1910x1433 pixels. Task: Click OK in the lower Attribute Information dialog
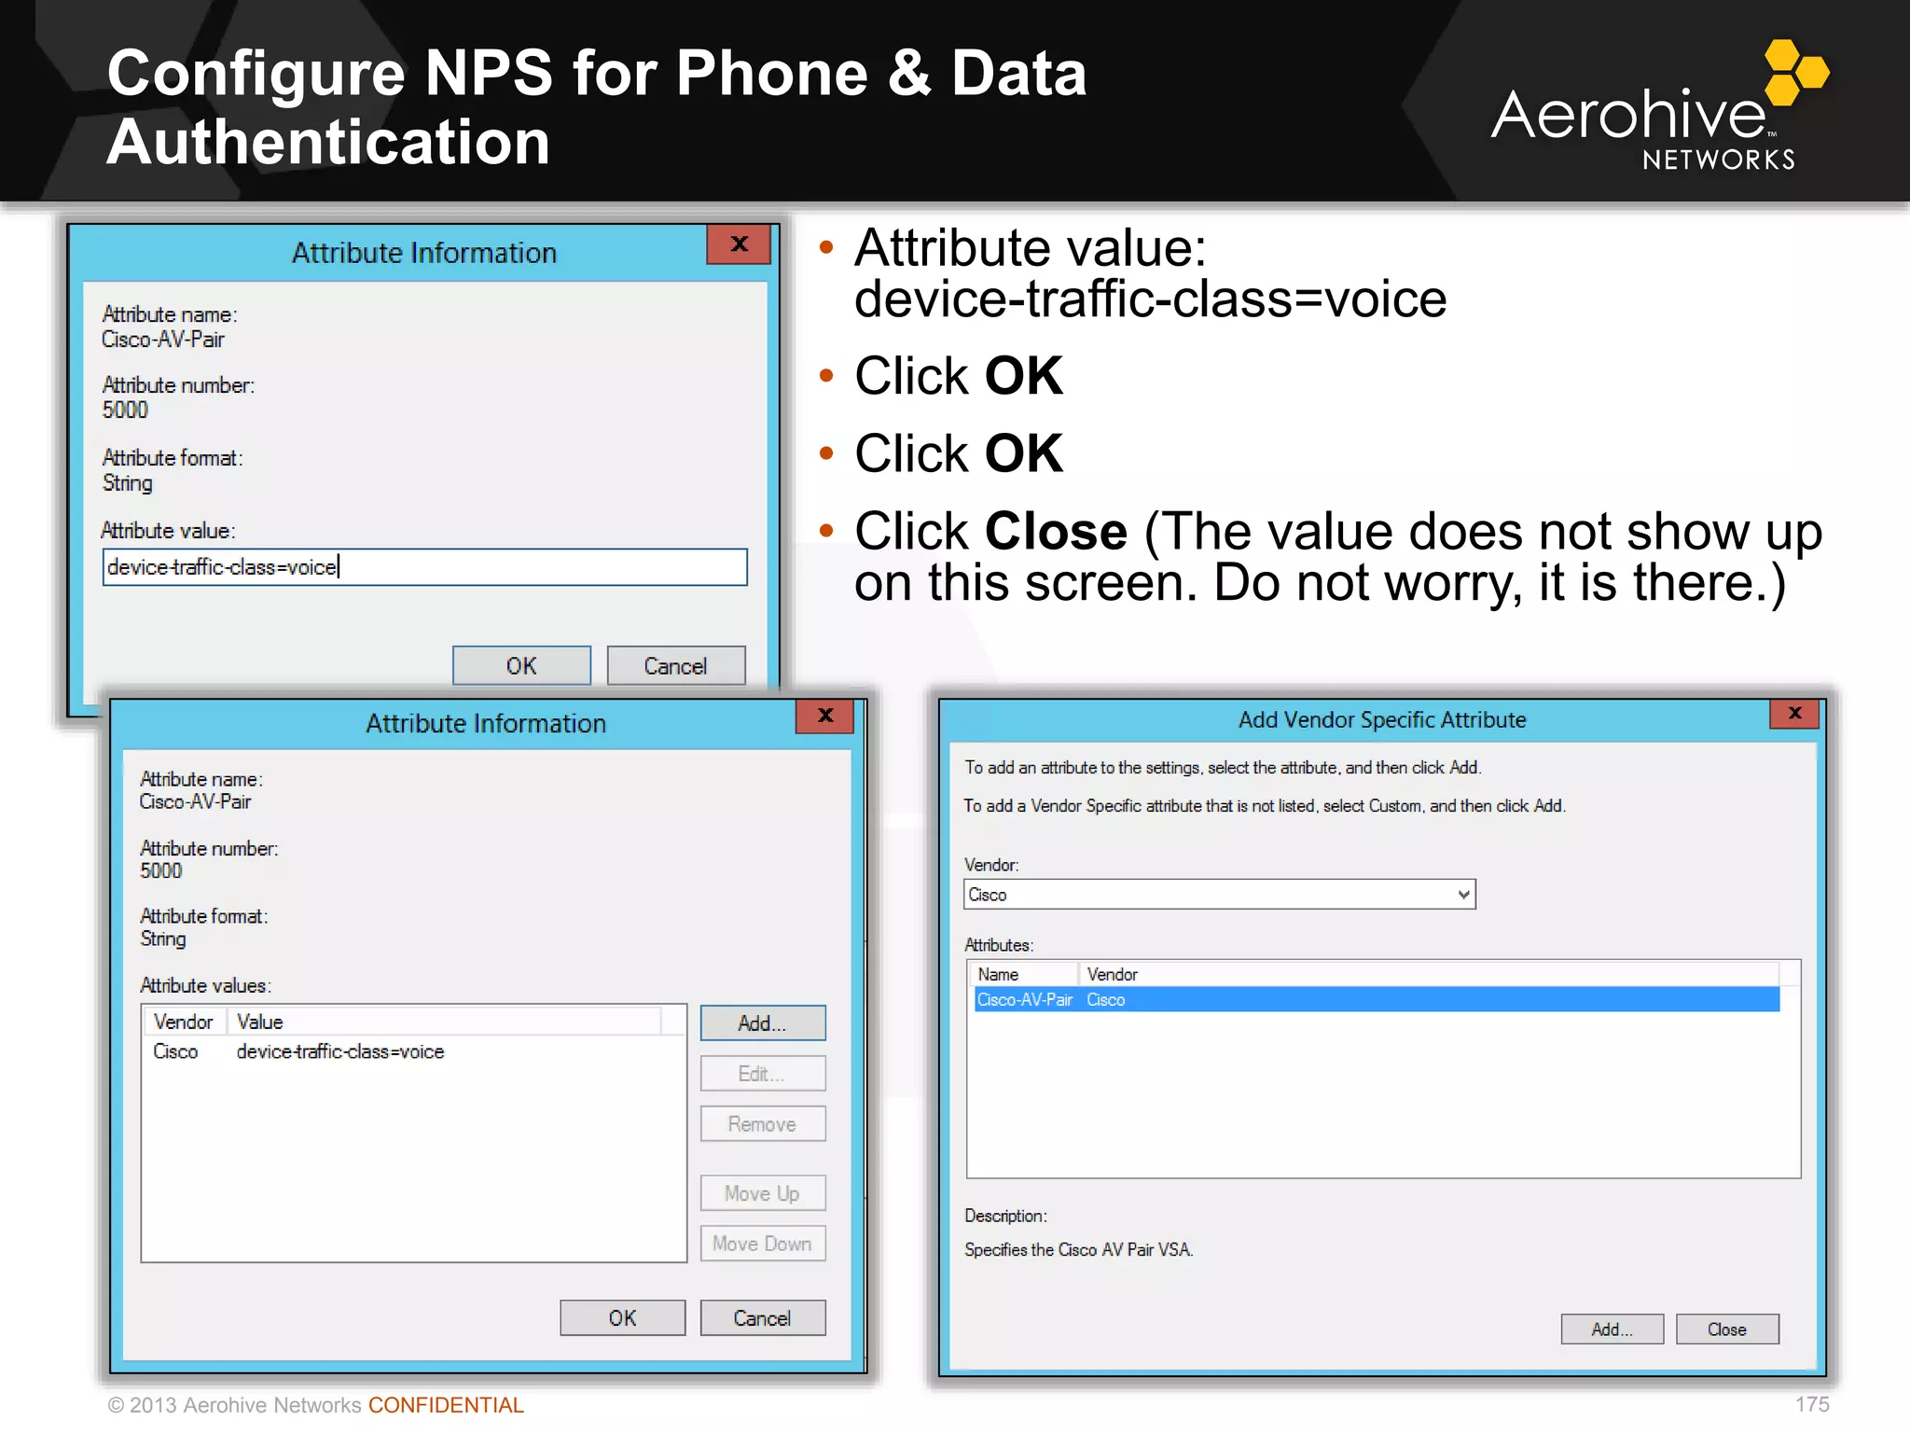pyautogui.click(x=622, y=1317)
